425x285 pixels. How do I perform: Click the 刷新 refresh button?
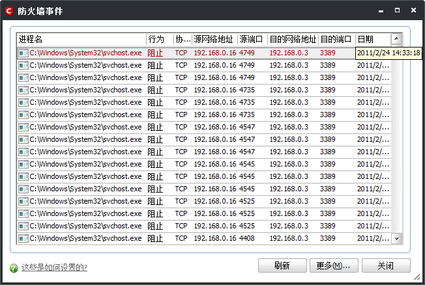click(282, 265)
